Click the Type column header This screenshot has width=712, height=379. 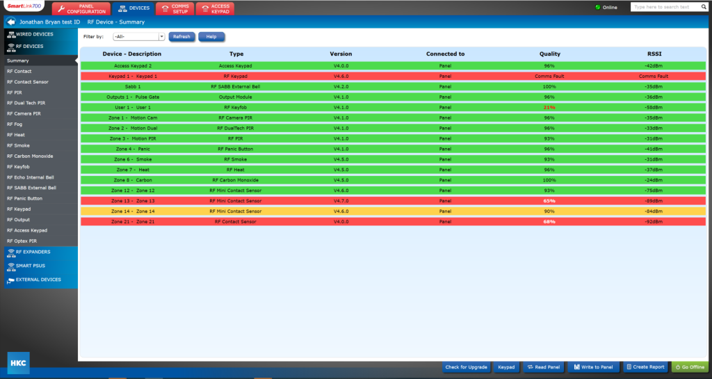click(236, 54)
